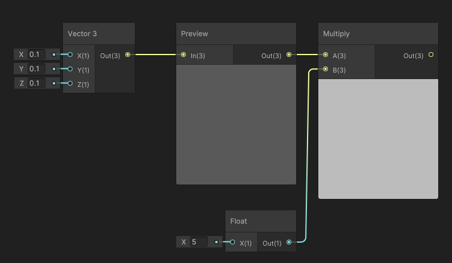The height and width of the screenshot is (263, 452).
Task: Click the Float node Out(1) port
Action: [289, 242]
